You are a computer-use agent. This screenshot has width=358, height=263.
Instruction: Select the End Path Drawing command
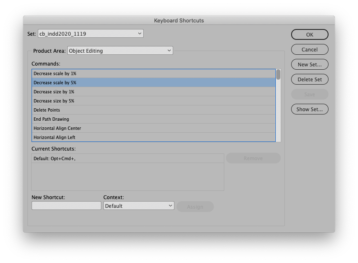[154, 119]
